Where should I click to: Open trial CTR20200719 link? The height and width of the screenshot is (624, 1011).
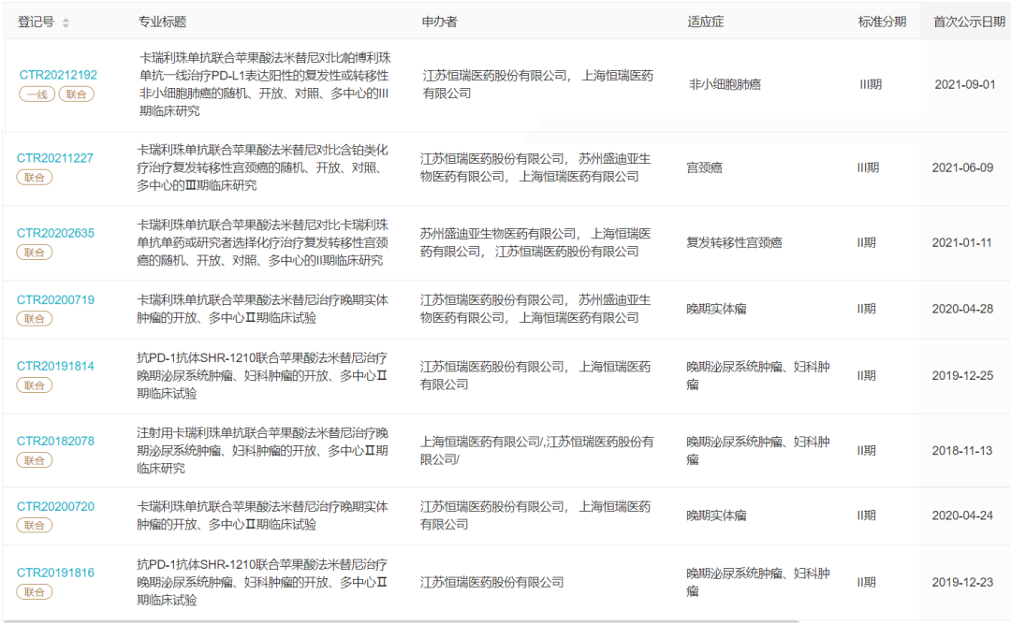55,299
